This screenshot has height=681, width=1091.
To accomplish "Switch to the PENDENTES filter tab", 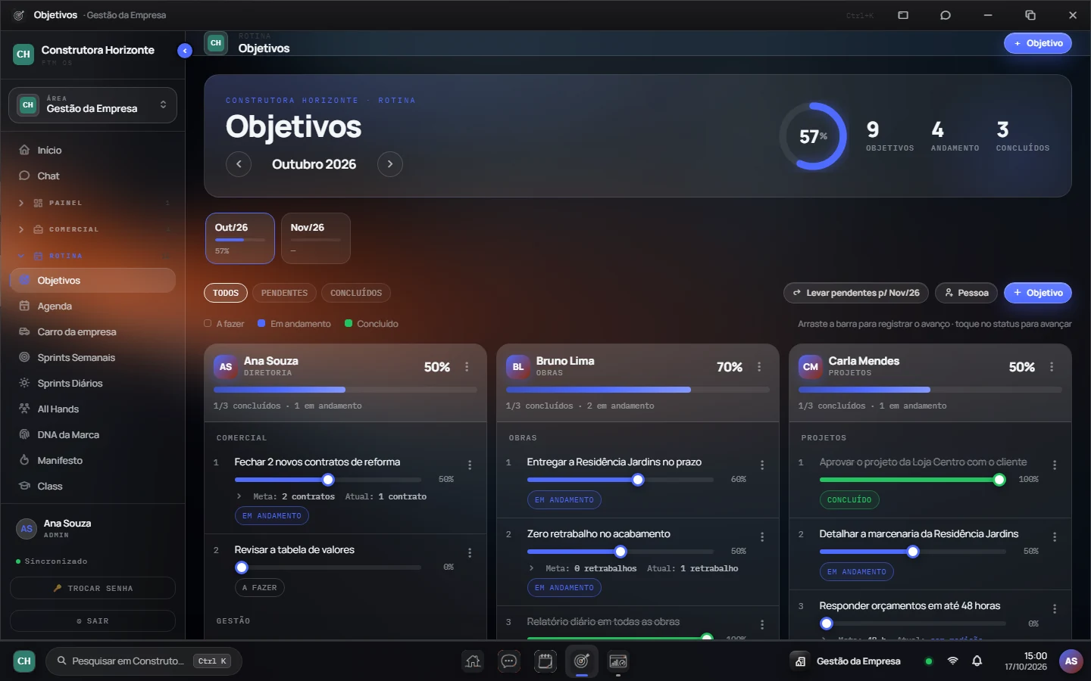I will tap(284, 293).
